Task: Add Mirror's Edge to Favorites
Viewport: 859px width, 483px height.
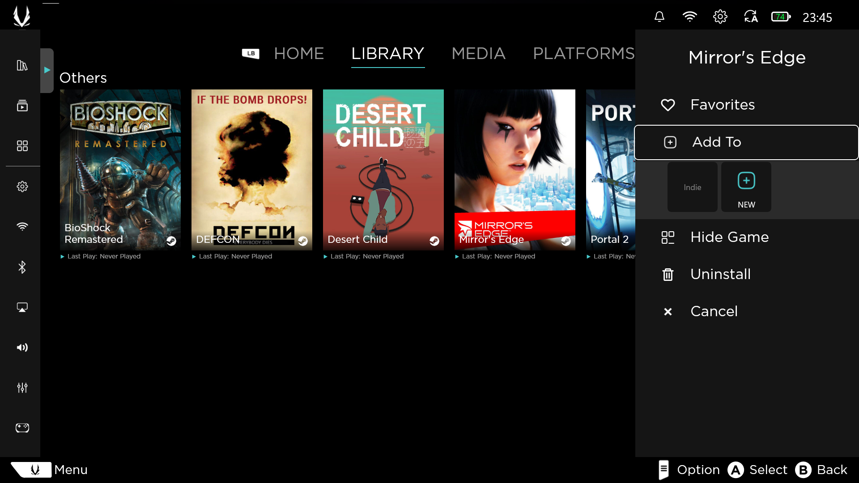Action: click(x=747, y=105)
